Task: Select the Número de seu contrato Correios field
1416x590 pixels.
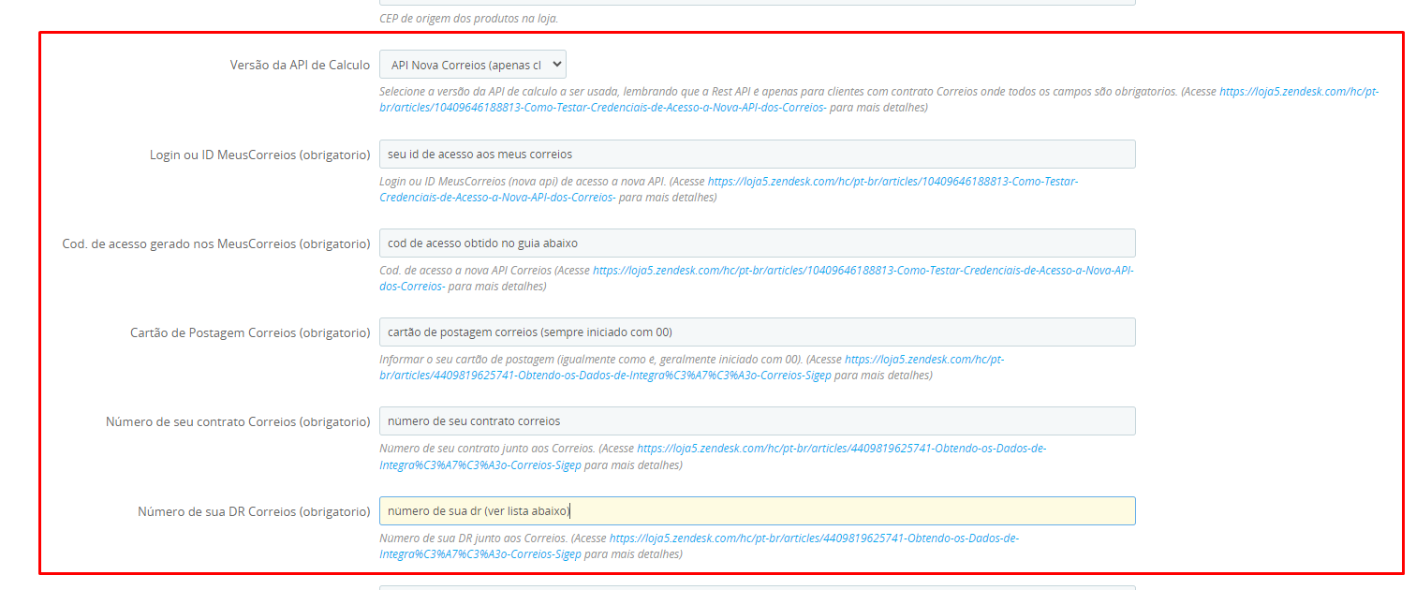Action: click(x=757, y=420)
